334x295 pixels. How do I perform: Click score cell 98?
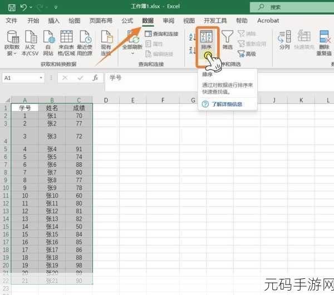79,265
